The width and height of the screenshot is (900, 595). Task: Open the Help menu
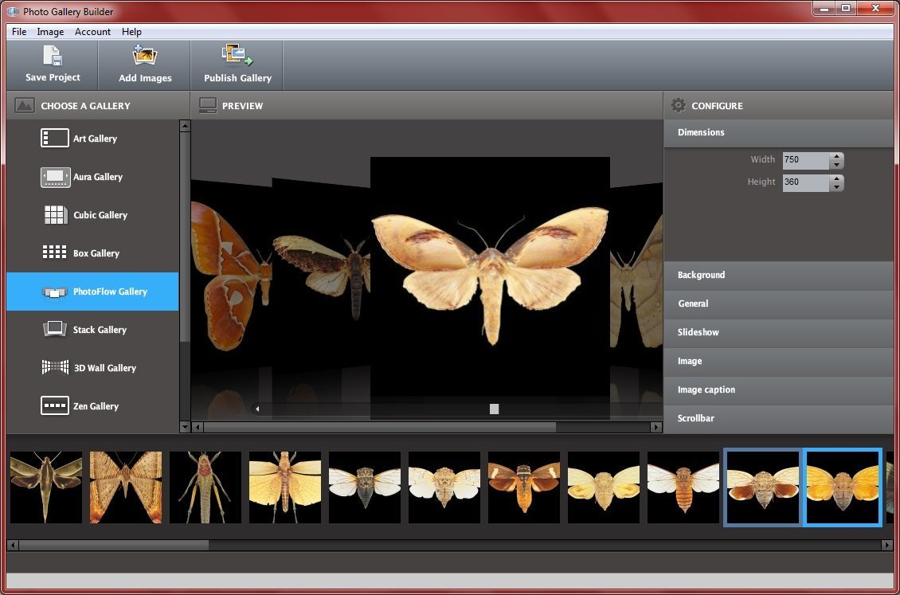(x=131, y=32)
